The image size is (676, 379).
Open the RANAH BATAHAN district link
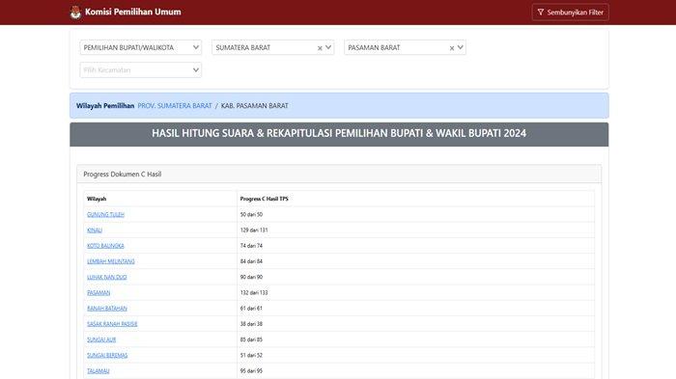(x=107, y=309)
